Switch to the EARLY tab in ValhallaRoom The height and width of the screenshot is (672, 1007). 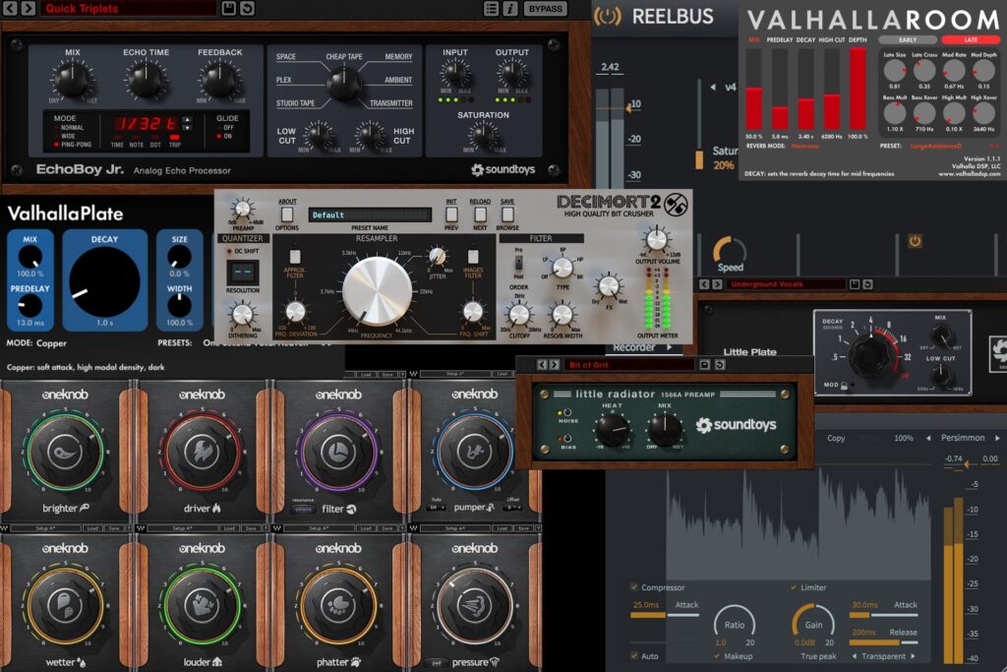pyautogui.click(x=908, y=39)
